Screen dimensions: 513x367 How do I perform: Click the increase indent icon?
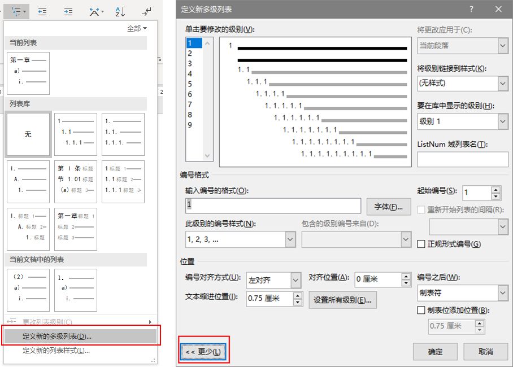click(x=68, y=12)
